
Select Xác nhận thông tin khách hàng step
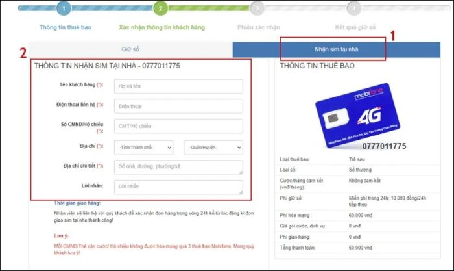point(162,27)
